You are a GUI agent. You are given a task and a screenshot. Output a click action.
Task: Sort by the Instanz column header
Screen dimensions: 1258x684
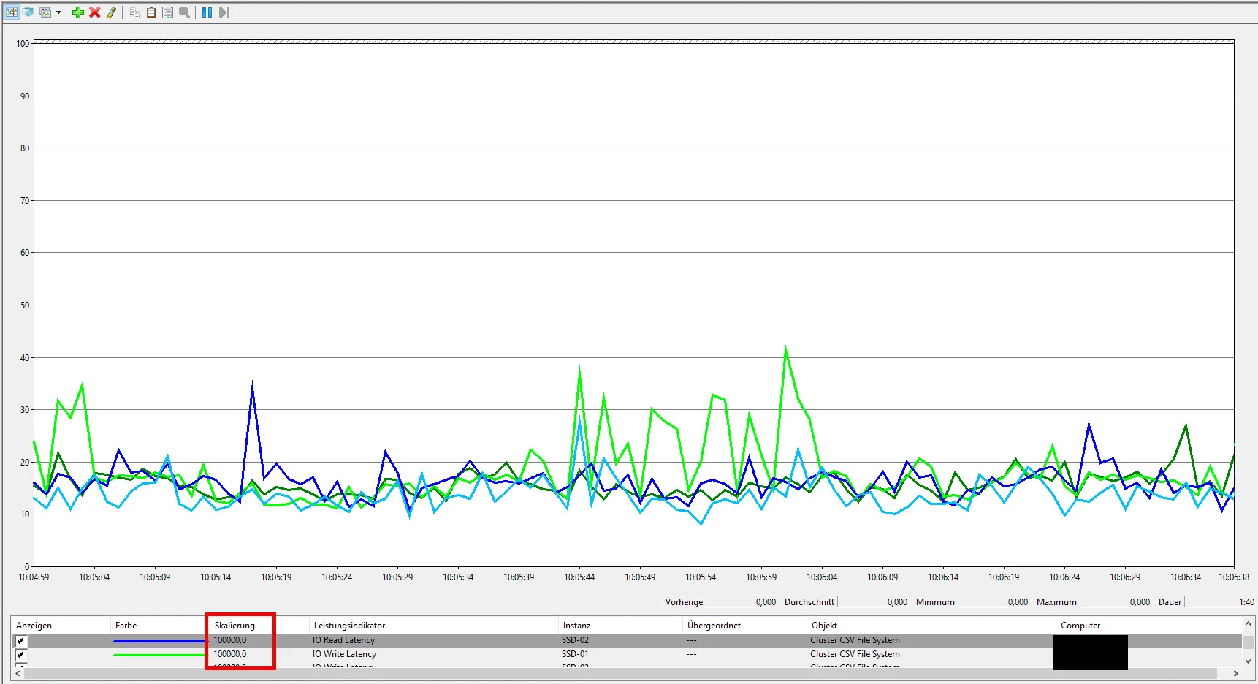[x=577, y=626]
